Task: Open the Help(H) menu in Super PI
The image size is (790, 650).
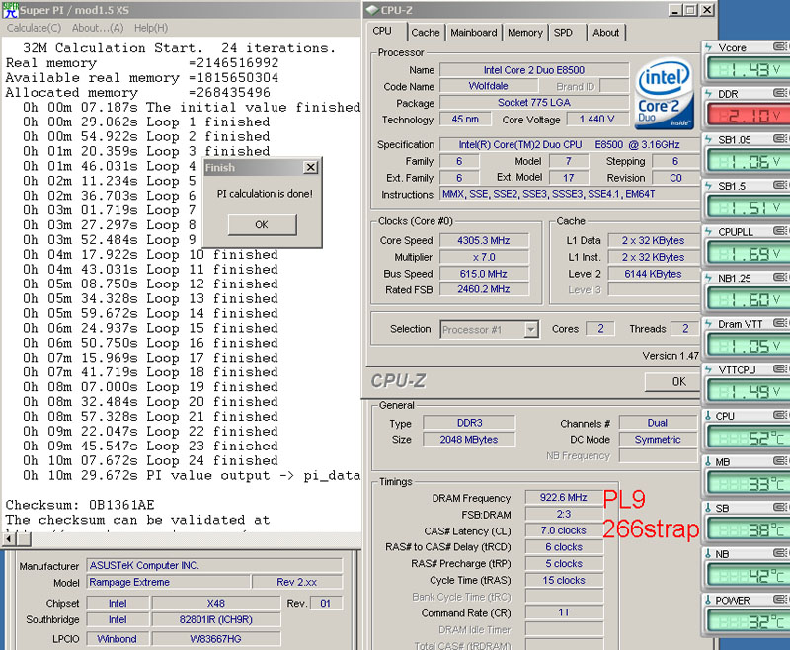Action: click(x=151, y=28)
